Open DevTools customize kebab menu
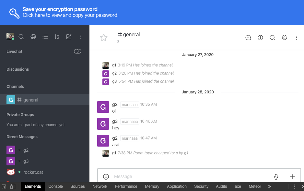 (x=295, y=186)
